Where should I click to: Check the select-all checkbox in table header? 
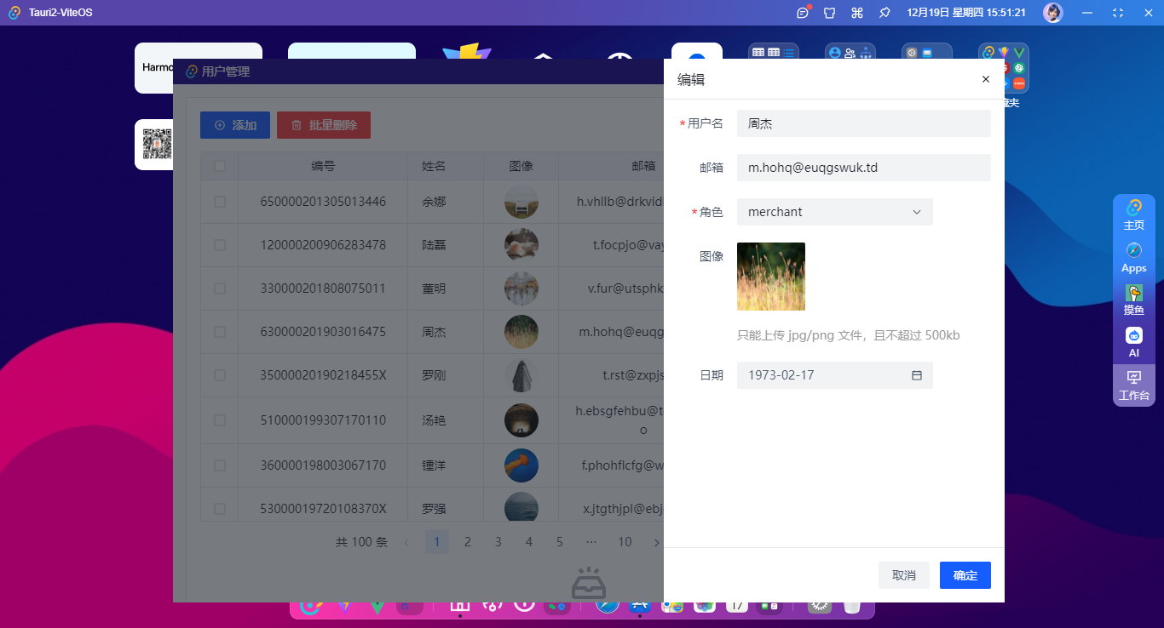click(219, 166)
